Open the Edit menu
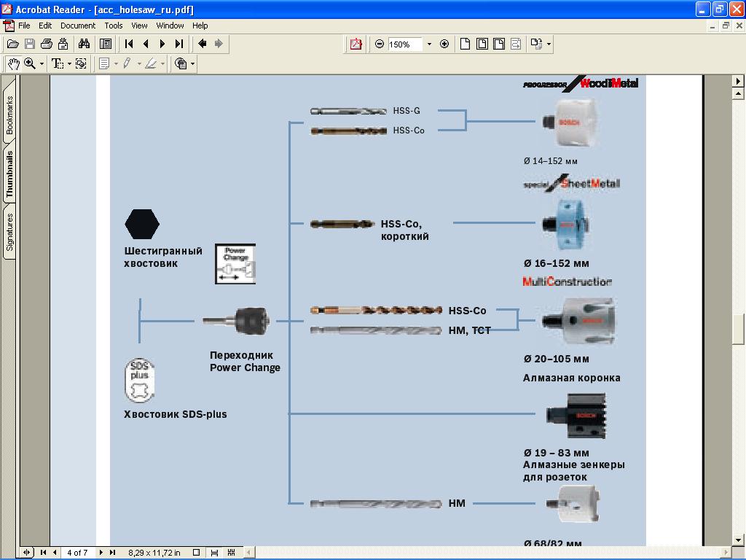The height and width of the screenshot is (560, 746). click(x=45, y=26)
